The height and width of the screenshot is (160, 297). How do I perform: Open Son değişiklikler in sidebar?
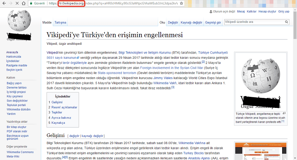click(17, 101)
